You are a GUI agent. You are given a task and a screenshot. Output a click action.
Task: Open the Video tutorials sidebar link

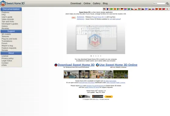pyautogui.click(x=8, y=19)
